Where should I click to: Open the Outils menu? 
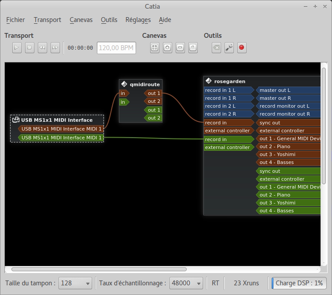[109, 20]
